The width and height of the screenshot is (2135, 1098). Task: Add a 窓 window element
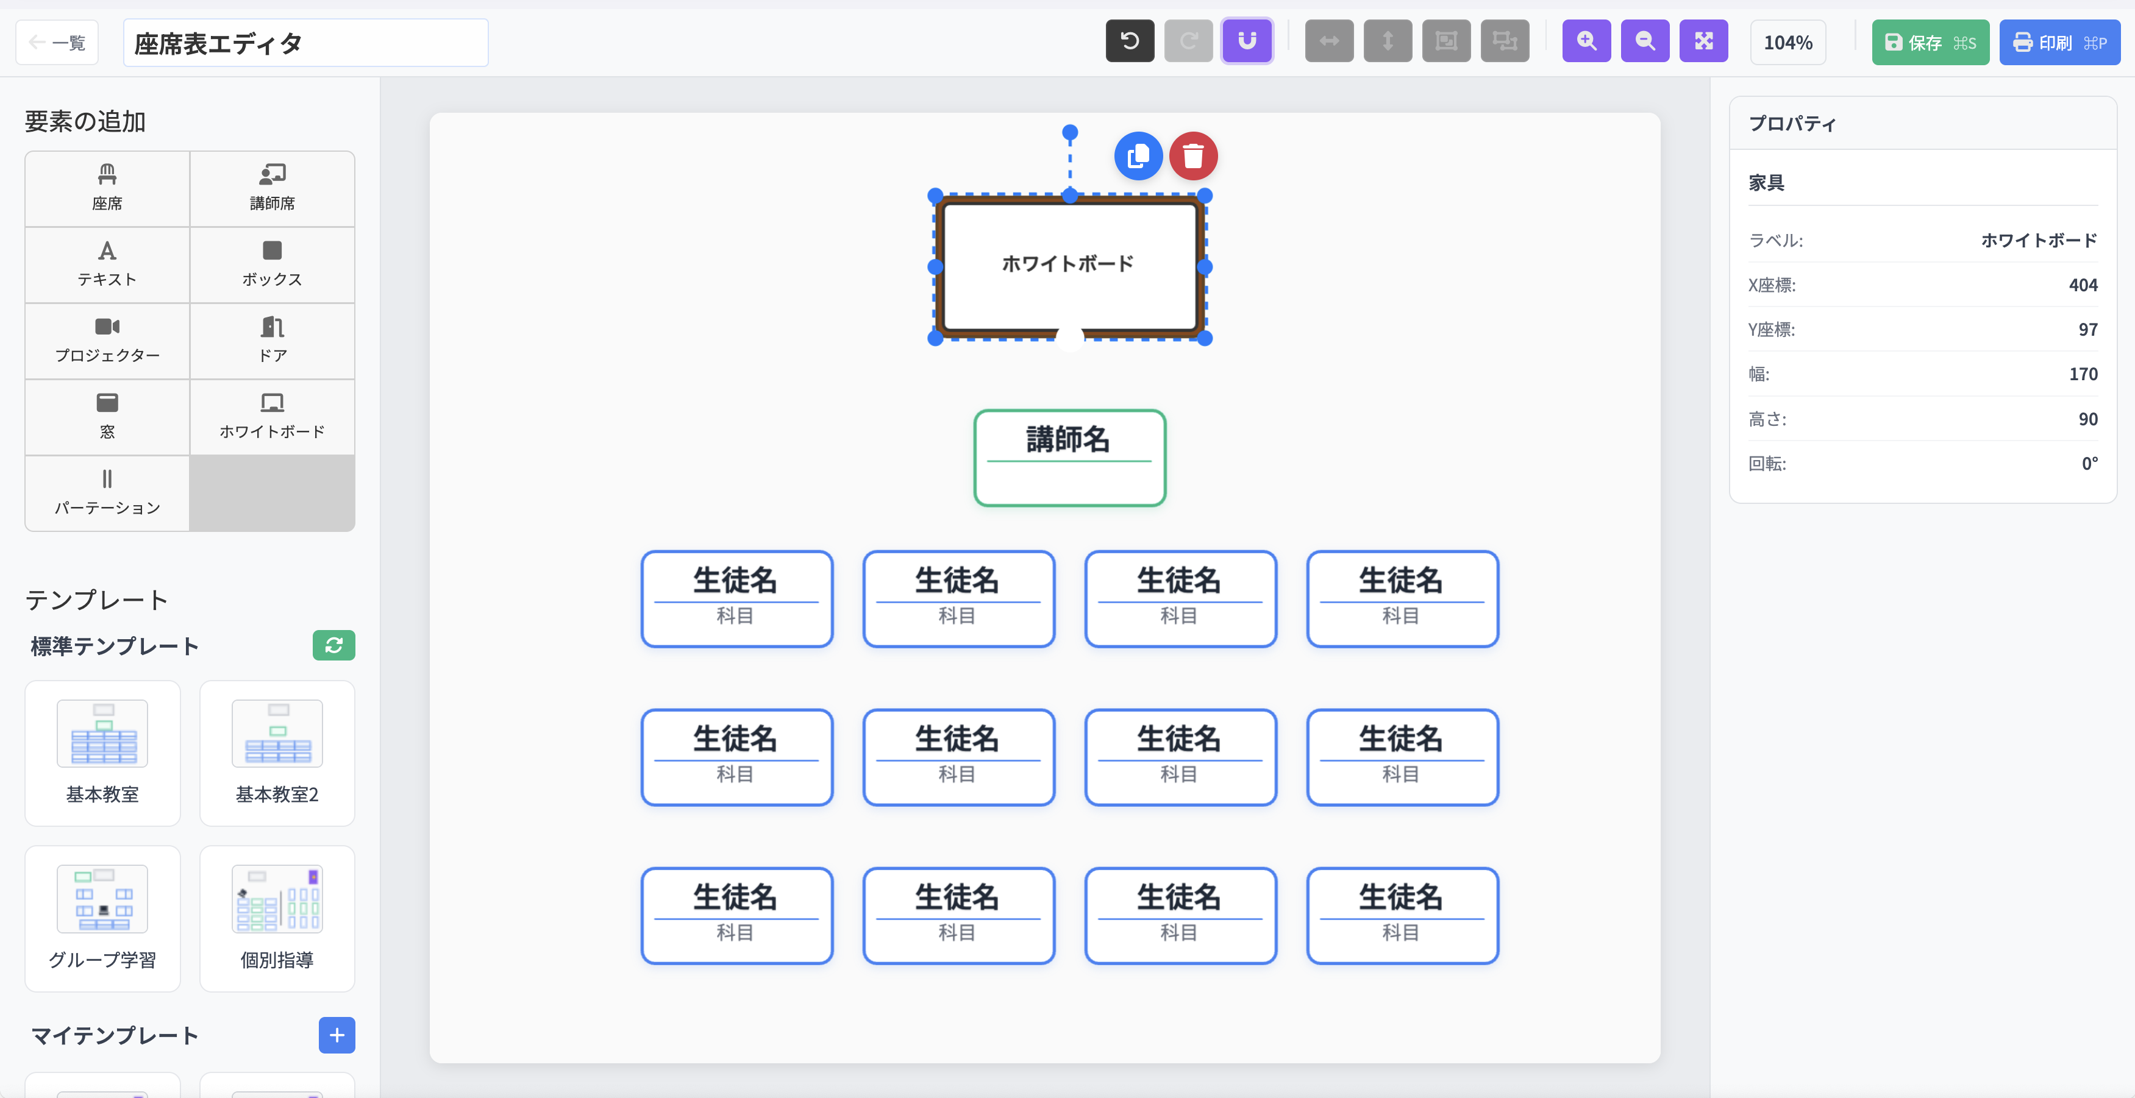(x=107, y=417)
